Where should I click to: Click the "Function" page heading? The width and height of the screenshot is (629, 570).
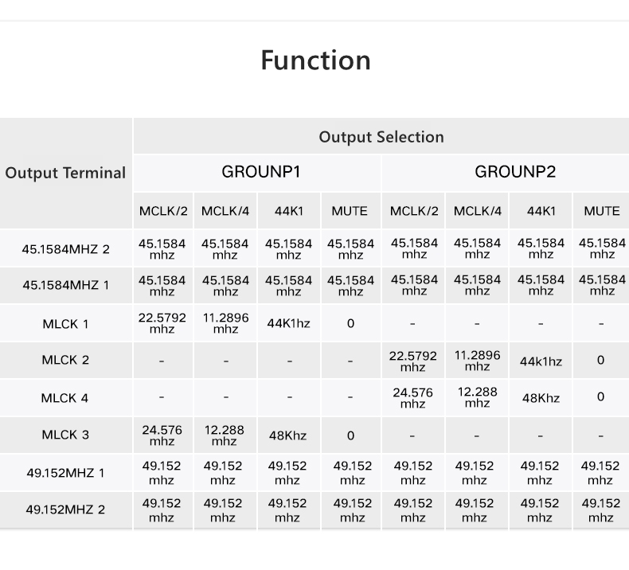coord(315,61)
